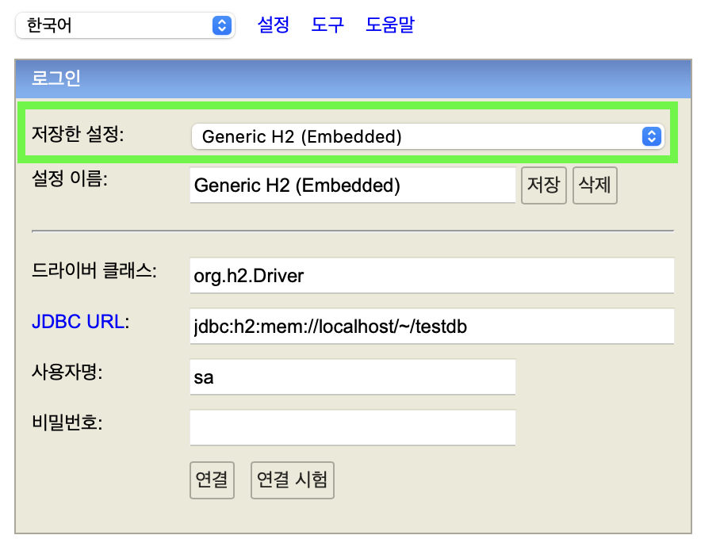Open the 설정 link
Viewport: 720px width, 558px height.
274,25
